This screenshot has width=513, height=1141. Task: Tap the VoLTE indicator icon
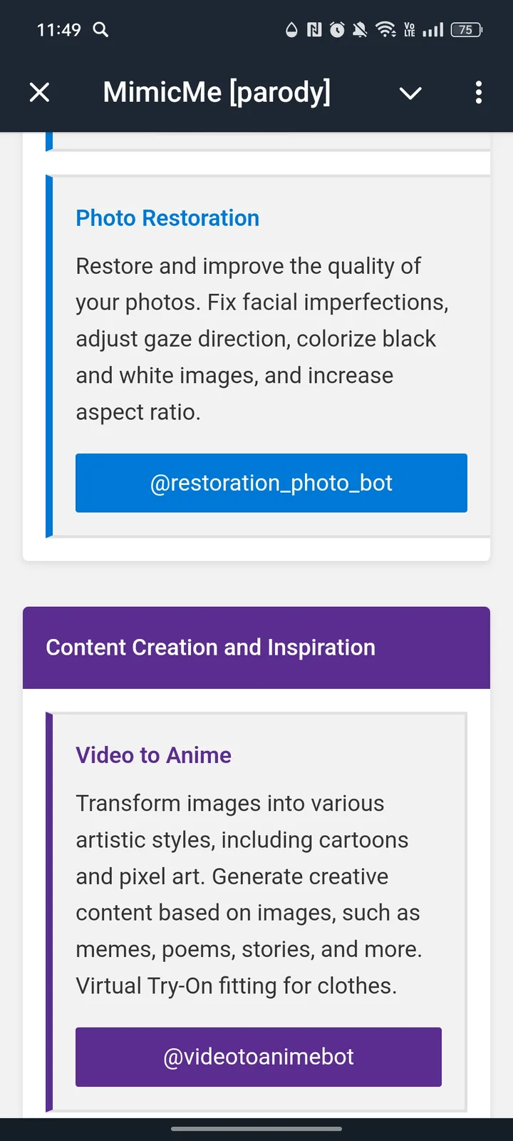click(x=410, y=30)
